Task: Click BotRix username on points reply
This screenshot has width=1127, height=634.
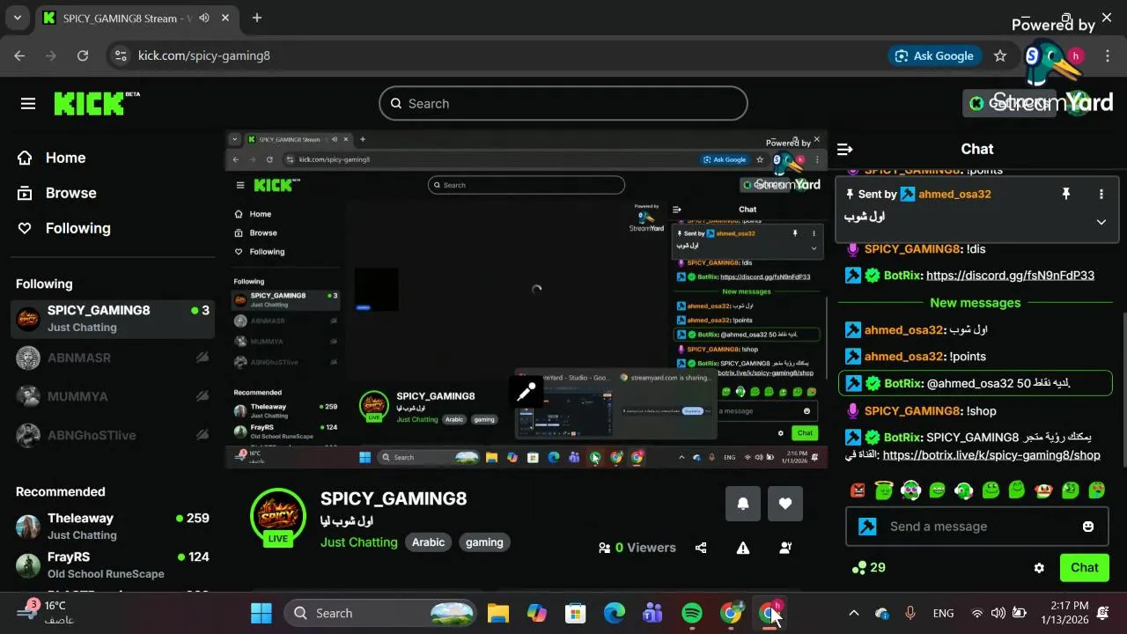Action: coord(902,384)
